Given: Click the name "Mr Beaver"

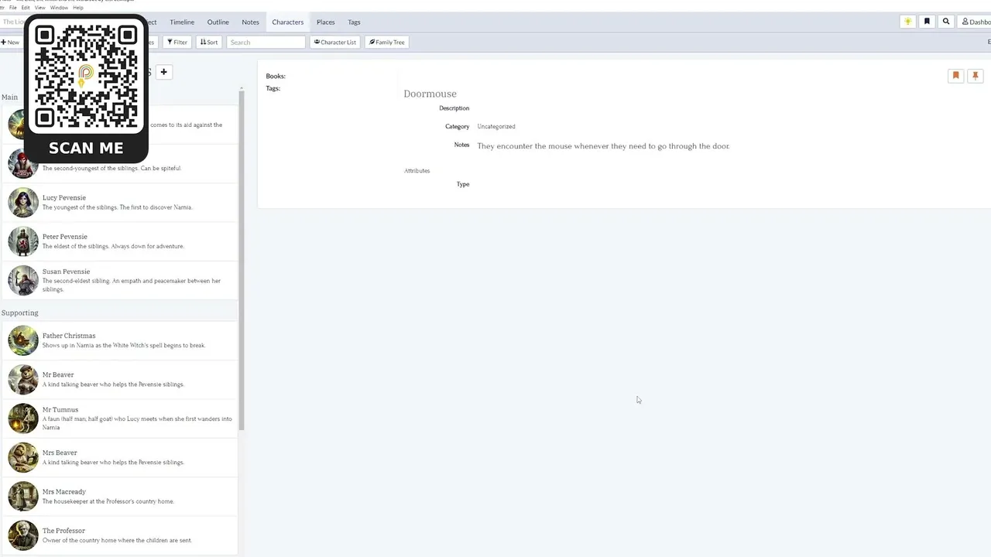Looking at the screenshot, I should point(58,374).
